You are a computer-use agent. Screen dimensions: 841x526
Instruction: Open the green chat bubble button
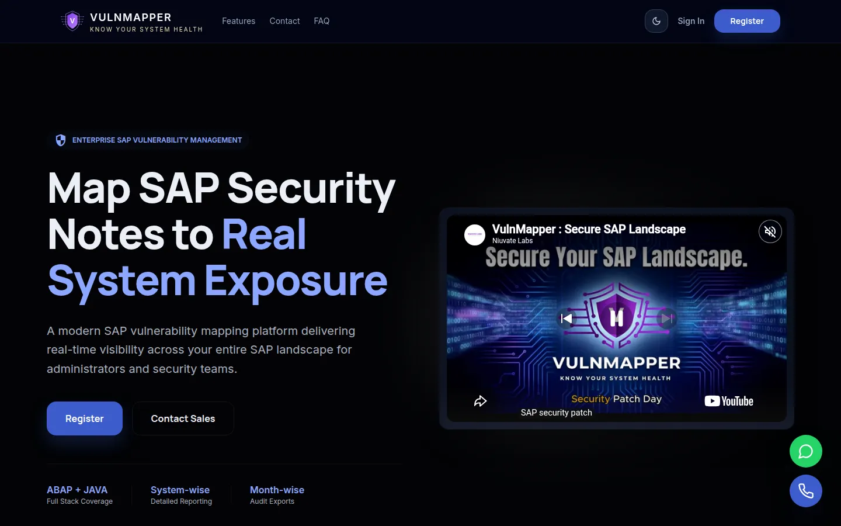pos(806,451)
